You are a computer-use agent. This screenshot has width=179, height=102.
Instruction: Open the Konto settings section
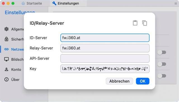click(x=13, y=69)
